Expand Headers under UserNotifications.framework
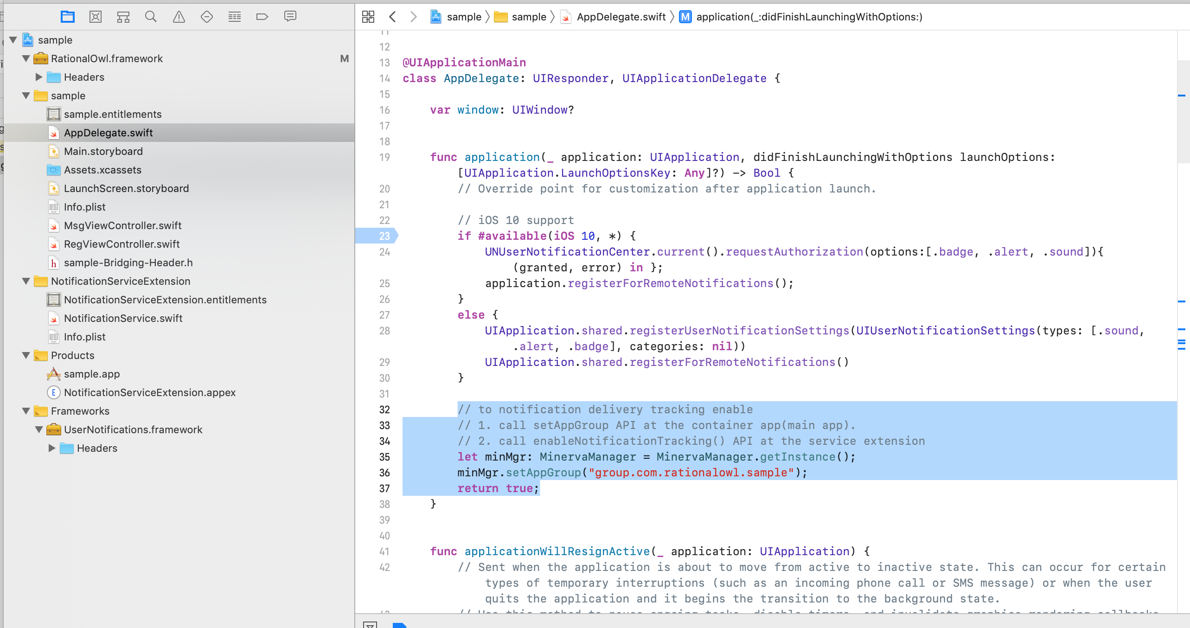Screen dimensions: 1190x628 pyautogui.click(x=52, y=449)
